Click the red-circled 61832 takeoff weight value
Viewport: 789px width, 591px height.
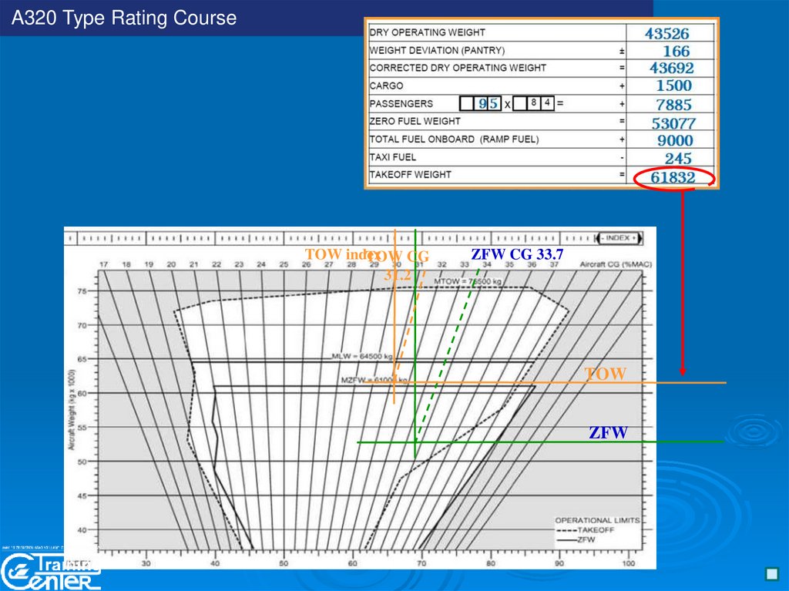coord(673,178)
